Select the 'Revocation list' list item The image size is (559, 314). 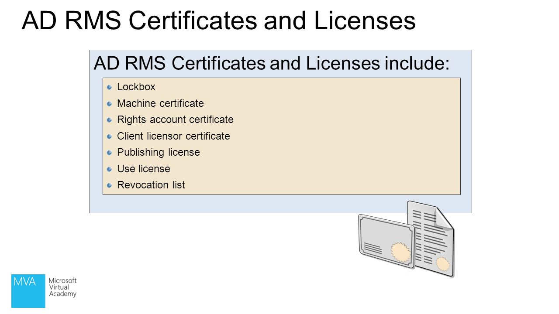point(151,185)
